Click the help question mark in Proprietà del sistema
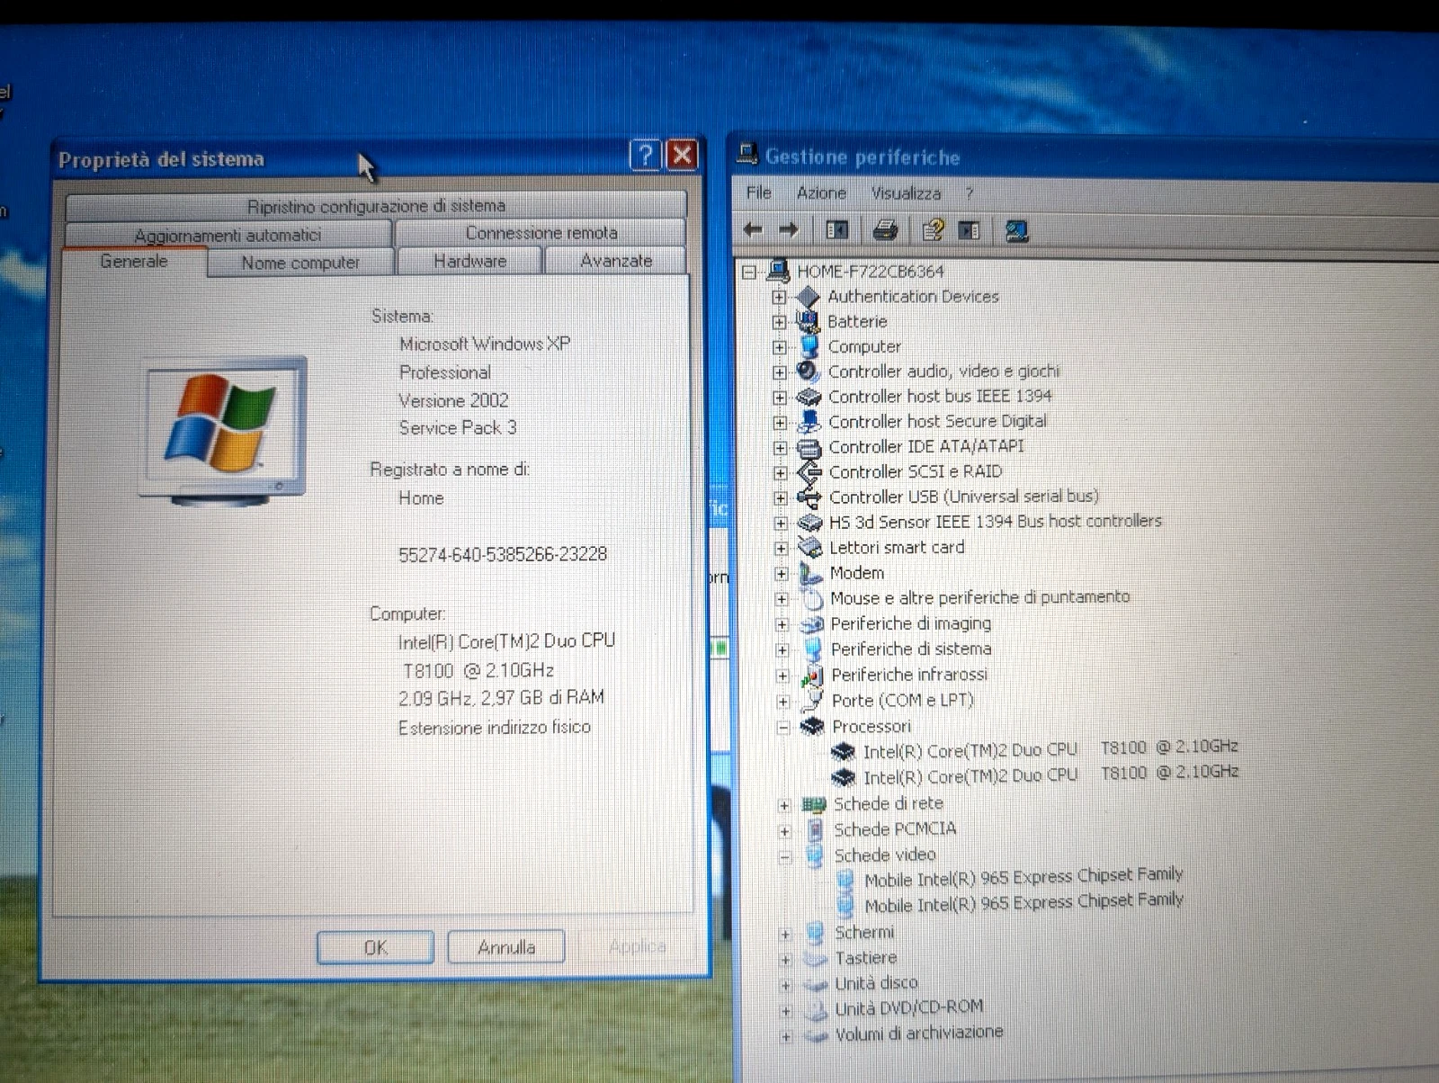Screen dimensions: 1439x1083 [x=645, y=156]
